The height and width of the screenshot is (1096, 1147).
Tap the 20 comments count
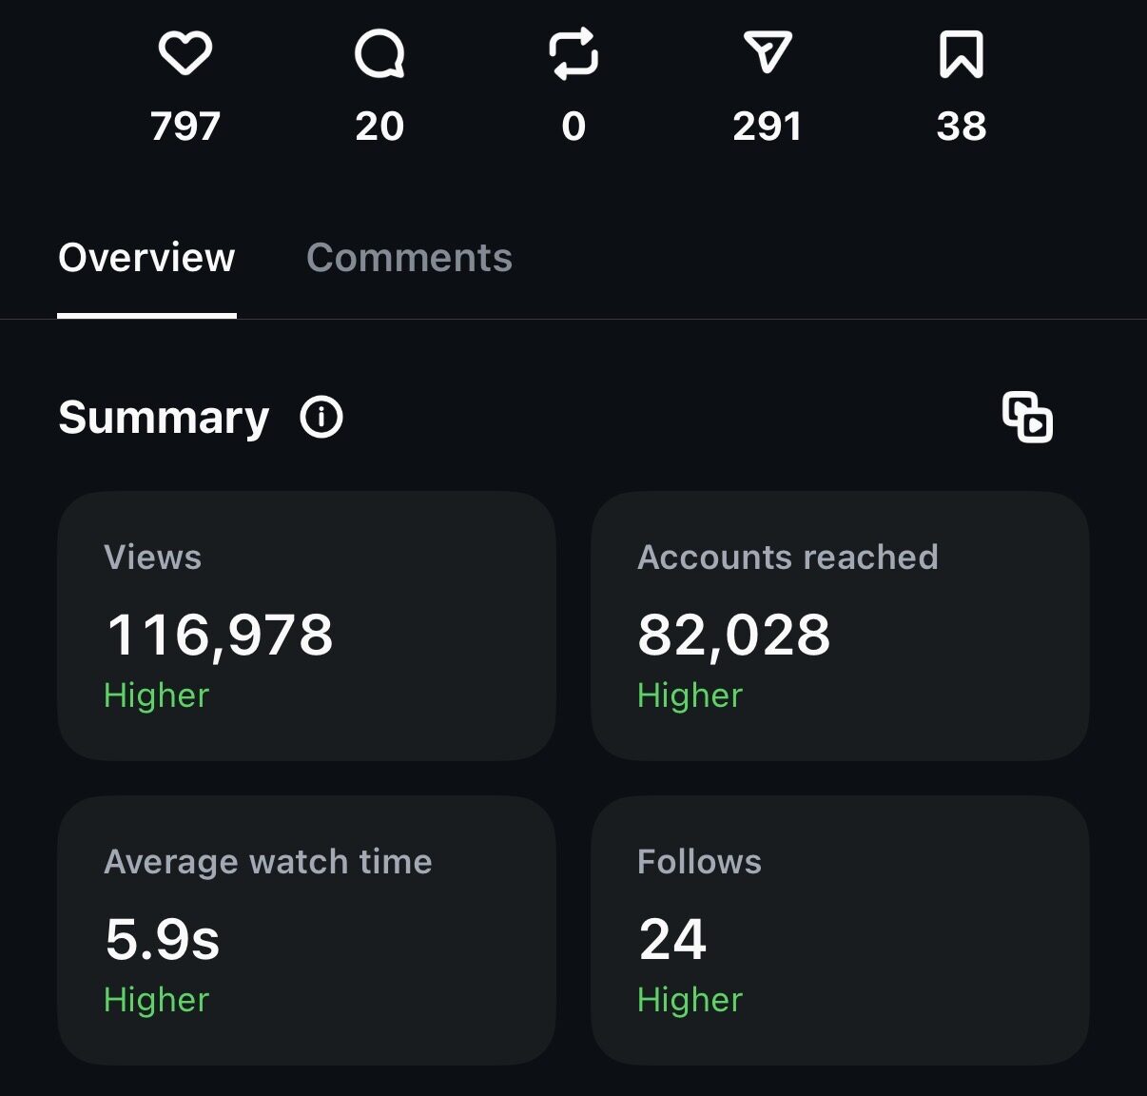tap(379, 127)
